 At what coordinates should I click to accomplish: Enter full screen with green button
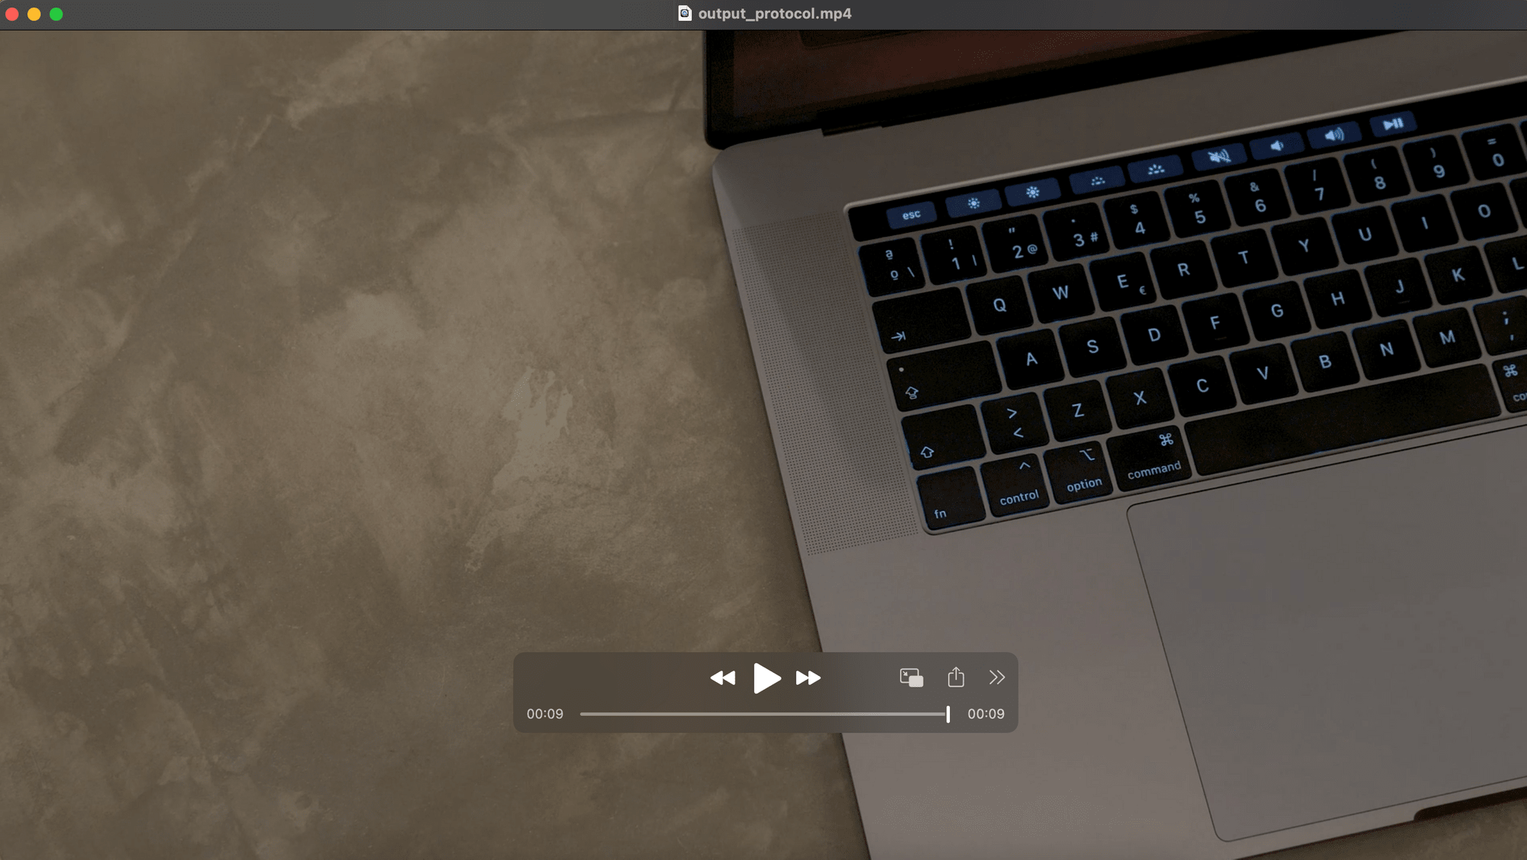56,14
